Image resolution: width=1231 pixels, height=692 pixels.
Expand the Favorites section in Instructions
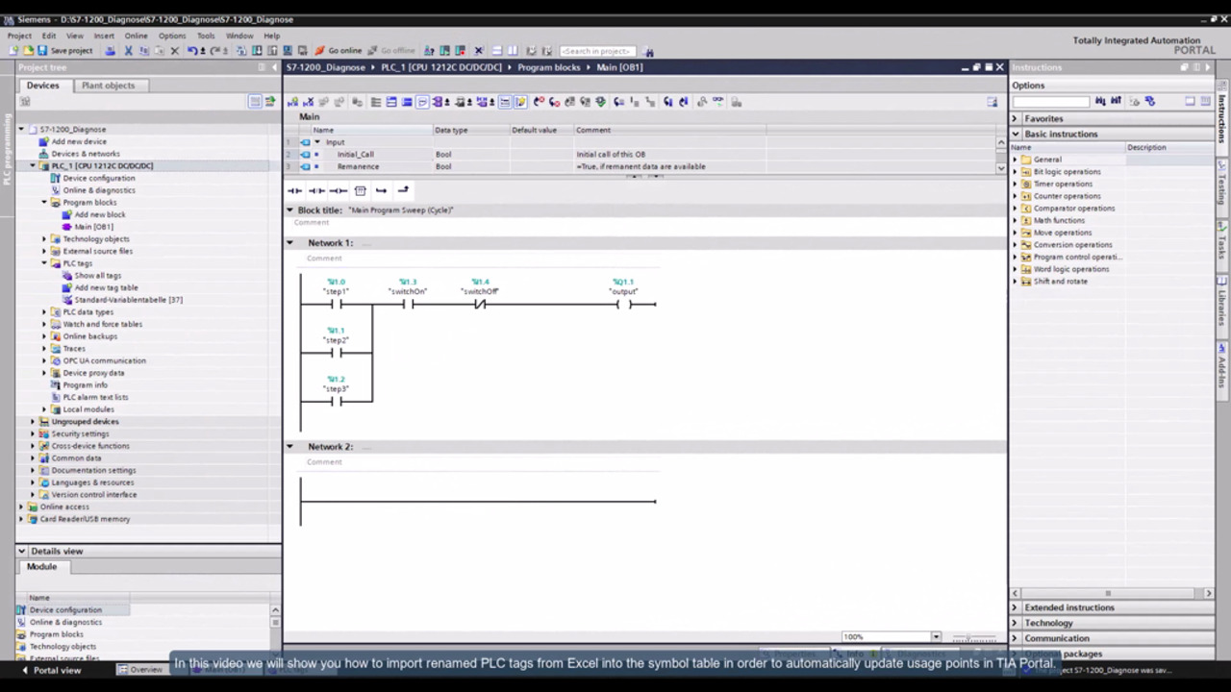1015,118
